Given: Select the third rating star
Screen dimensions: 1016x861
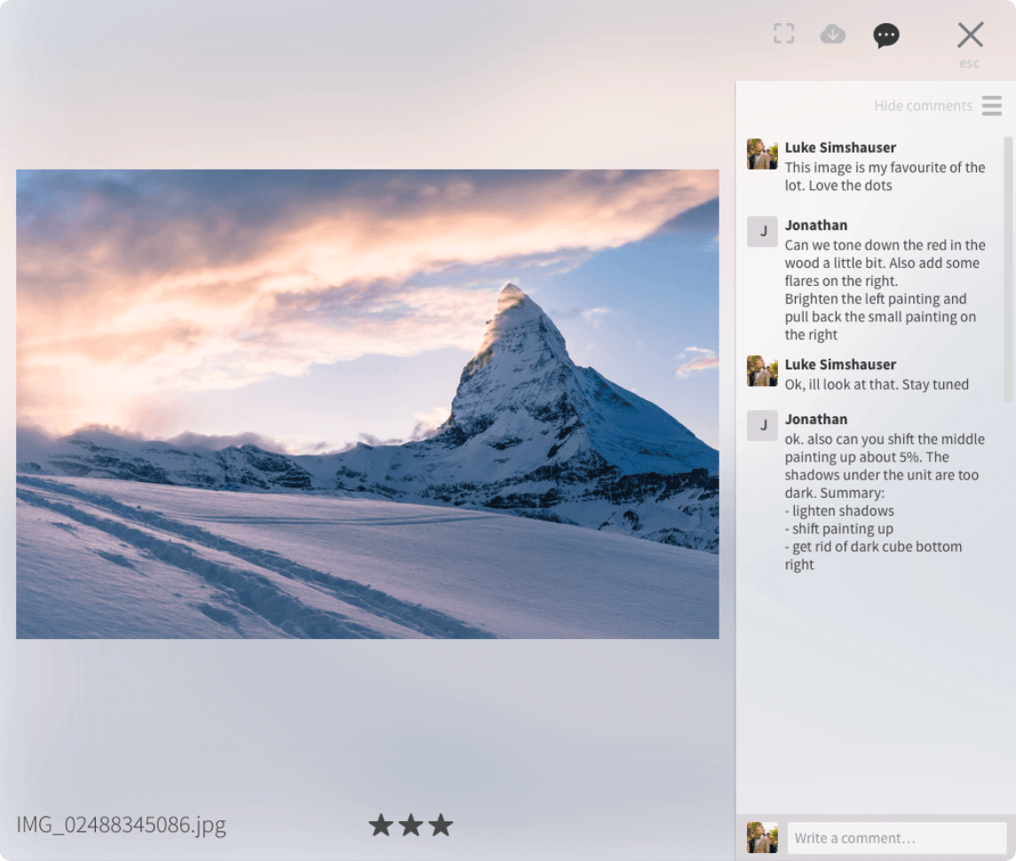Looking at the screenshot, I should click(x=441, y=825).
